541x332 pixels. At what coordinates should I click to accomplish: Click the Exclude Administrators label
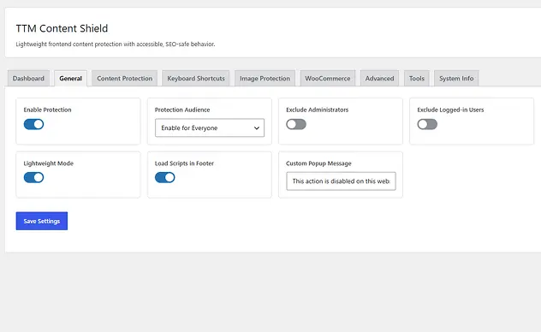click(x=317, y=110)
